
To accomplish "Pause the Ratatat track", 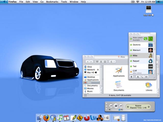I will (x=116, y=106).
